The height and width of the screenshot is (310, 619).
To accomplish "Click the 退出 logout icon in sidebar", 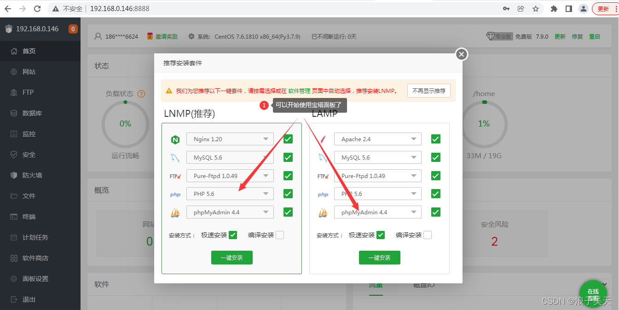I will pos(14,299).
